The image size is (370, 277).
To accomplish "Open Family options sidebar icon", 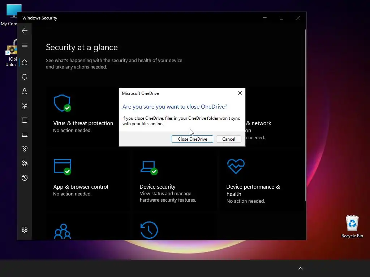I will click(x=25, y=163).
